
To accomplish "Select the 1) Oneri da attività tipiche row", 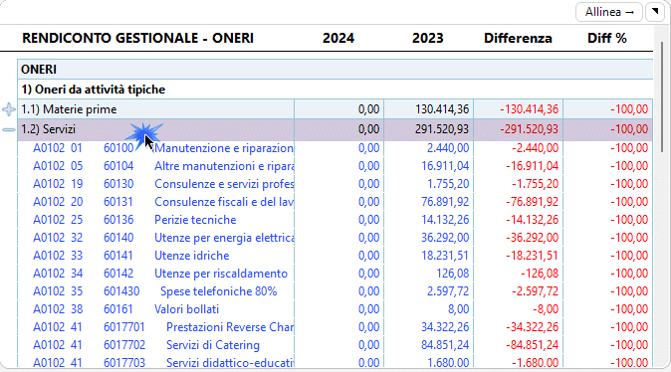I will click(x=335, y=90).
